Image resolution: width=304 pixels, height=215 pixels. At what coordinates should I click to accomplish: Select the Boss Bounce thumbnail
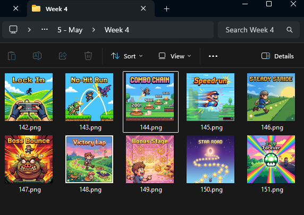click(29, 159)
